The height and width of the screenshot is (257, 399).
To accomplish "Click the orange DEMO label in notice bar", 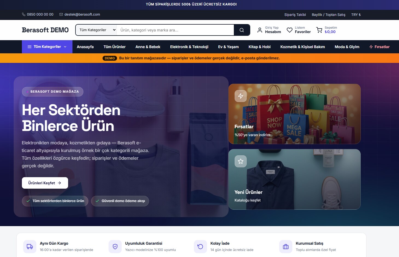I will point(110,58).
